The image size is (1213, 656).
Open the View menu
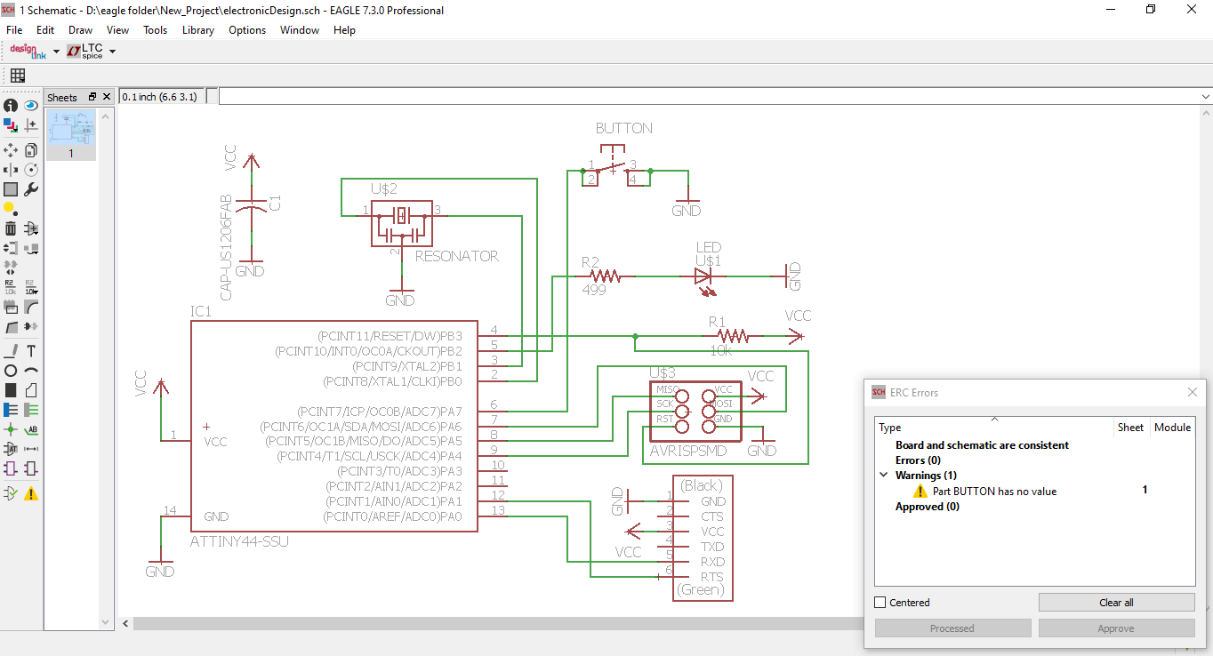[117, 30]
